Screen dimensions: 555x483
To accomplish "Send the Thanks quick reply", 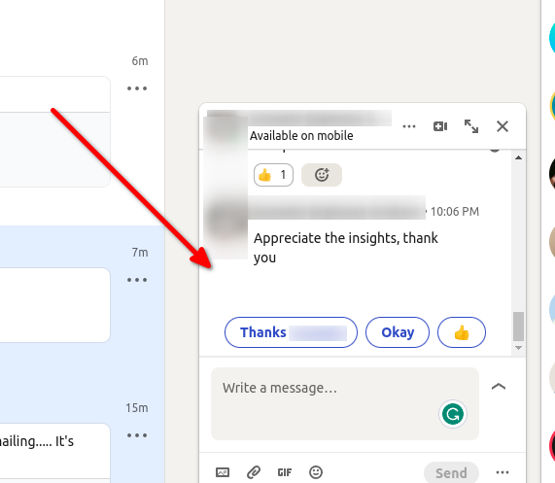I will coord(291,332).
